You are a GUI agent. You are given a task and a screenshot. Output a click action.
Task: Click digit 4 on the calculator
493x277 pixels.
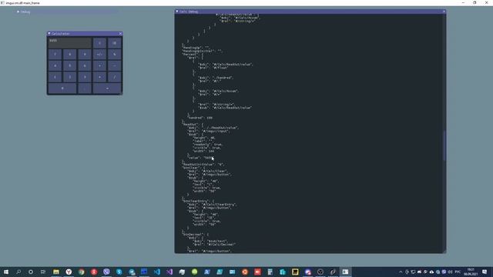(x=55, y=65)
